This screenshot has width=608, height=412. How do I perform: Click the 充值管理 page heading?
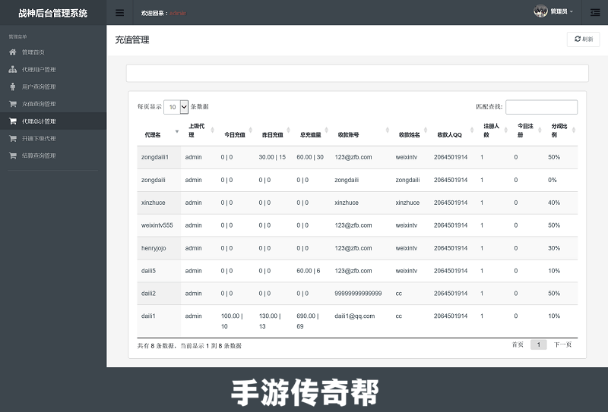(131, 40)
